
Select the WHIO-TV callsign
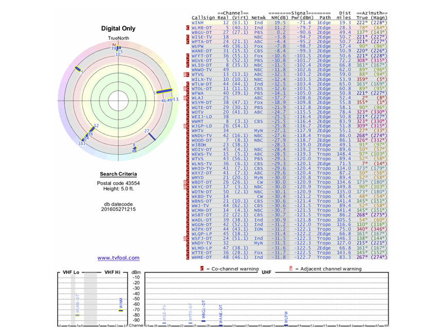coord(202,168)
